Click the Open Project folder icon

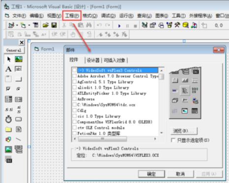click(x=46, y=25)
